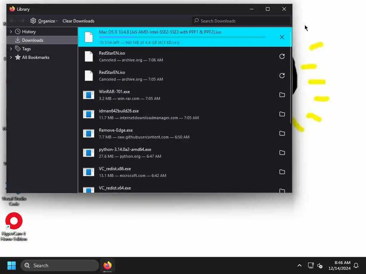Image resolution: width=366 pixels, height=274 pixels.
Task: Select Downloads in the sidebar
Action: (42, 40)
